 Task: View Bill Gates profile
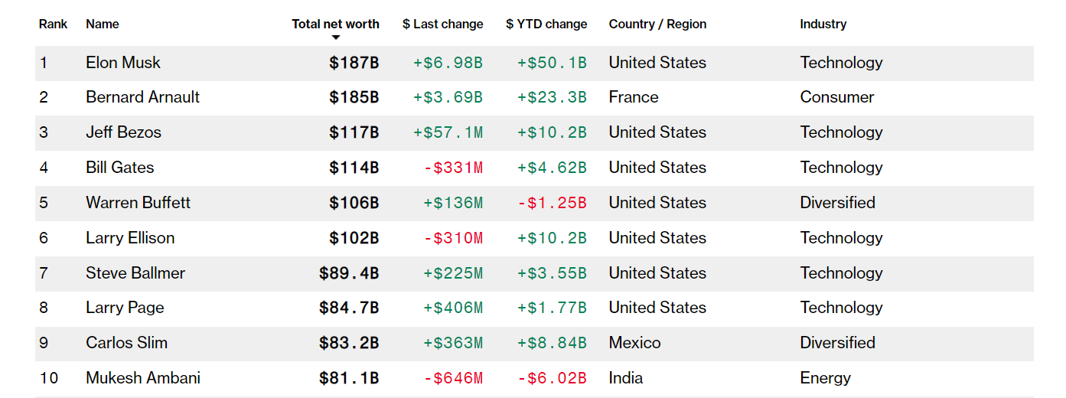tap(119, 168)
